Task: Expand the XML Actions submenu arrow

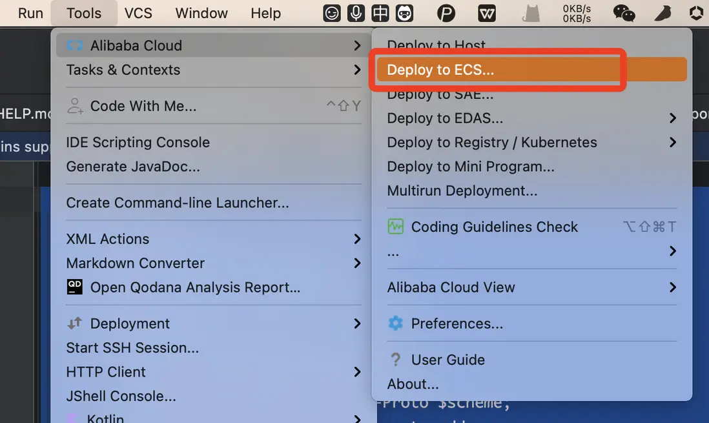Action: (357, 239)
